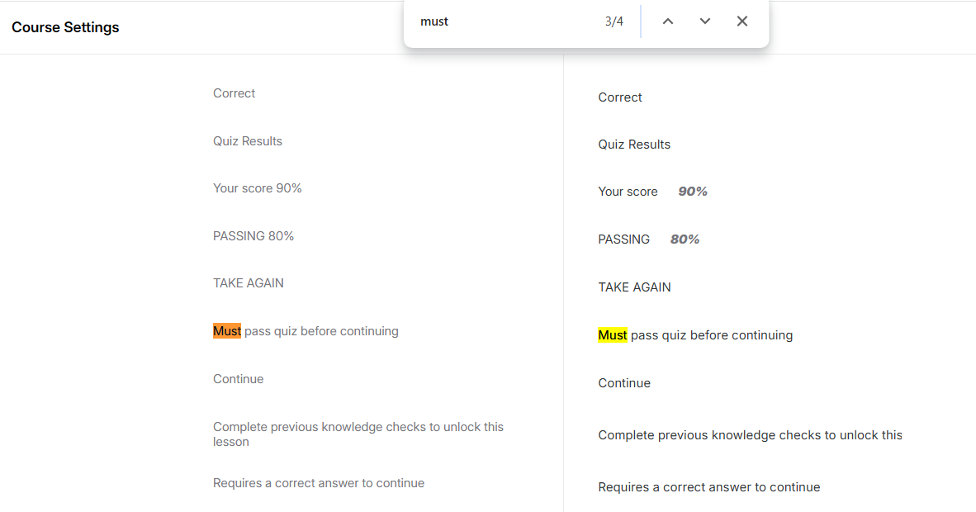The width and height of the screenshot is (976, 512).
Task: Edit dark "Requires a correct answer to continue" field
Action: [x=709, y=487]
